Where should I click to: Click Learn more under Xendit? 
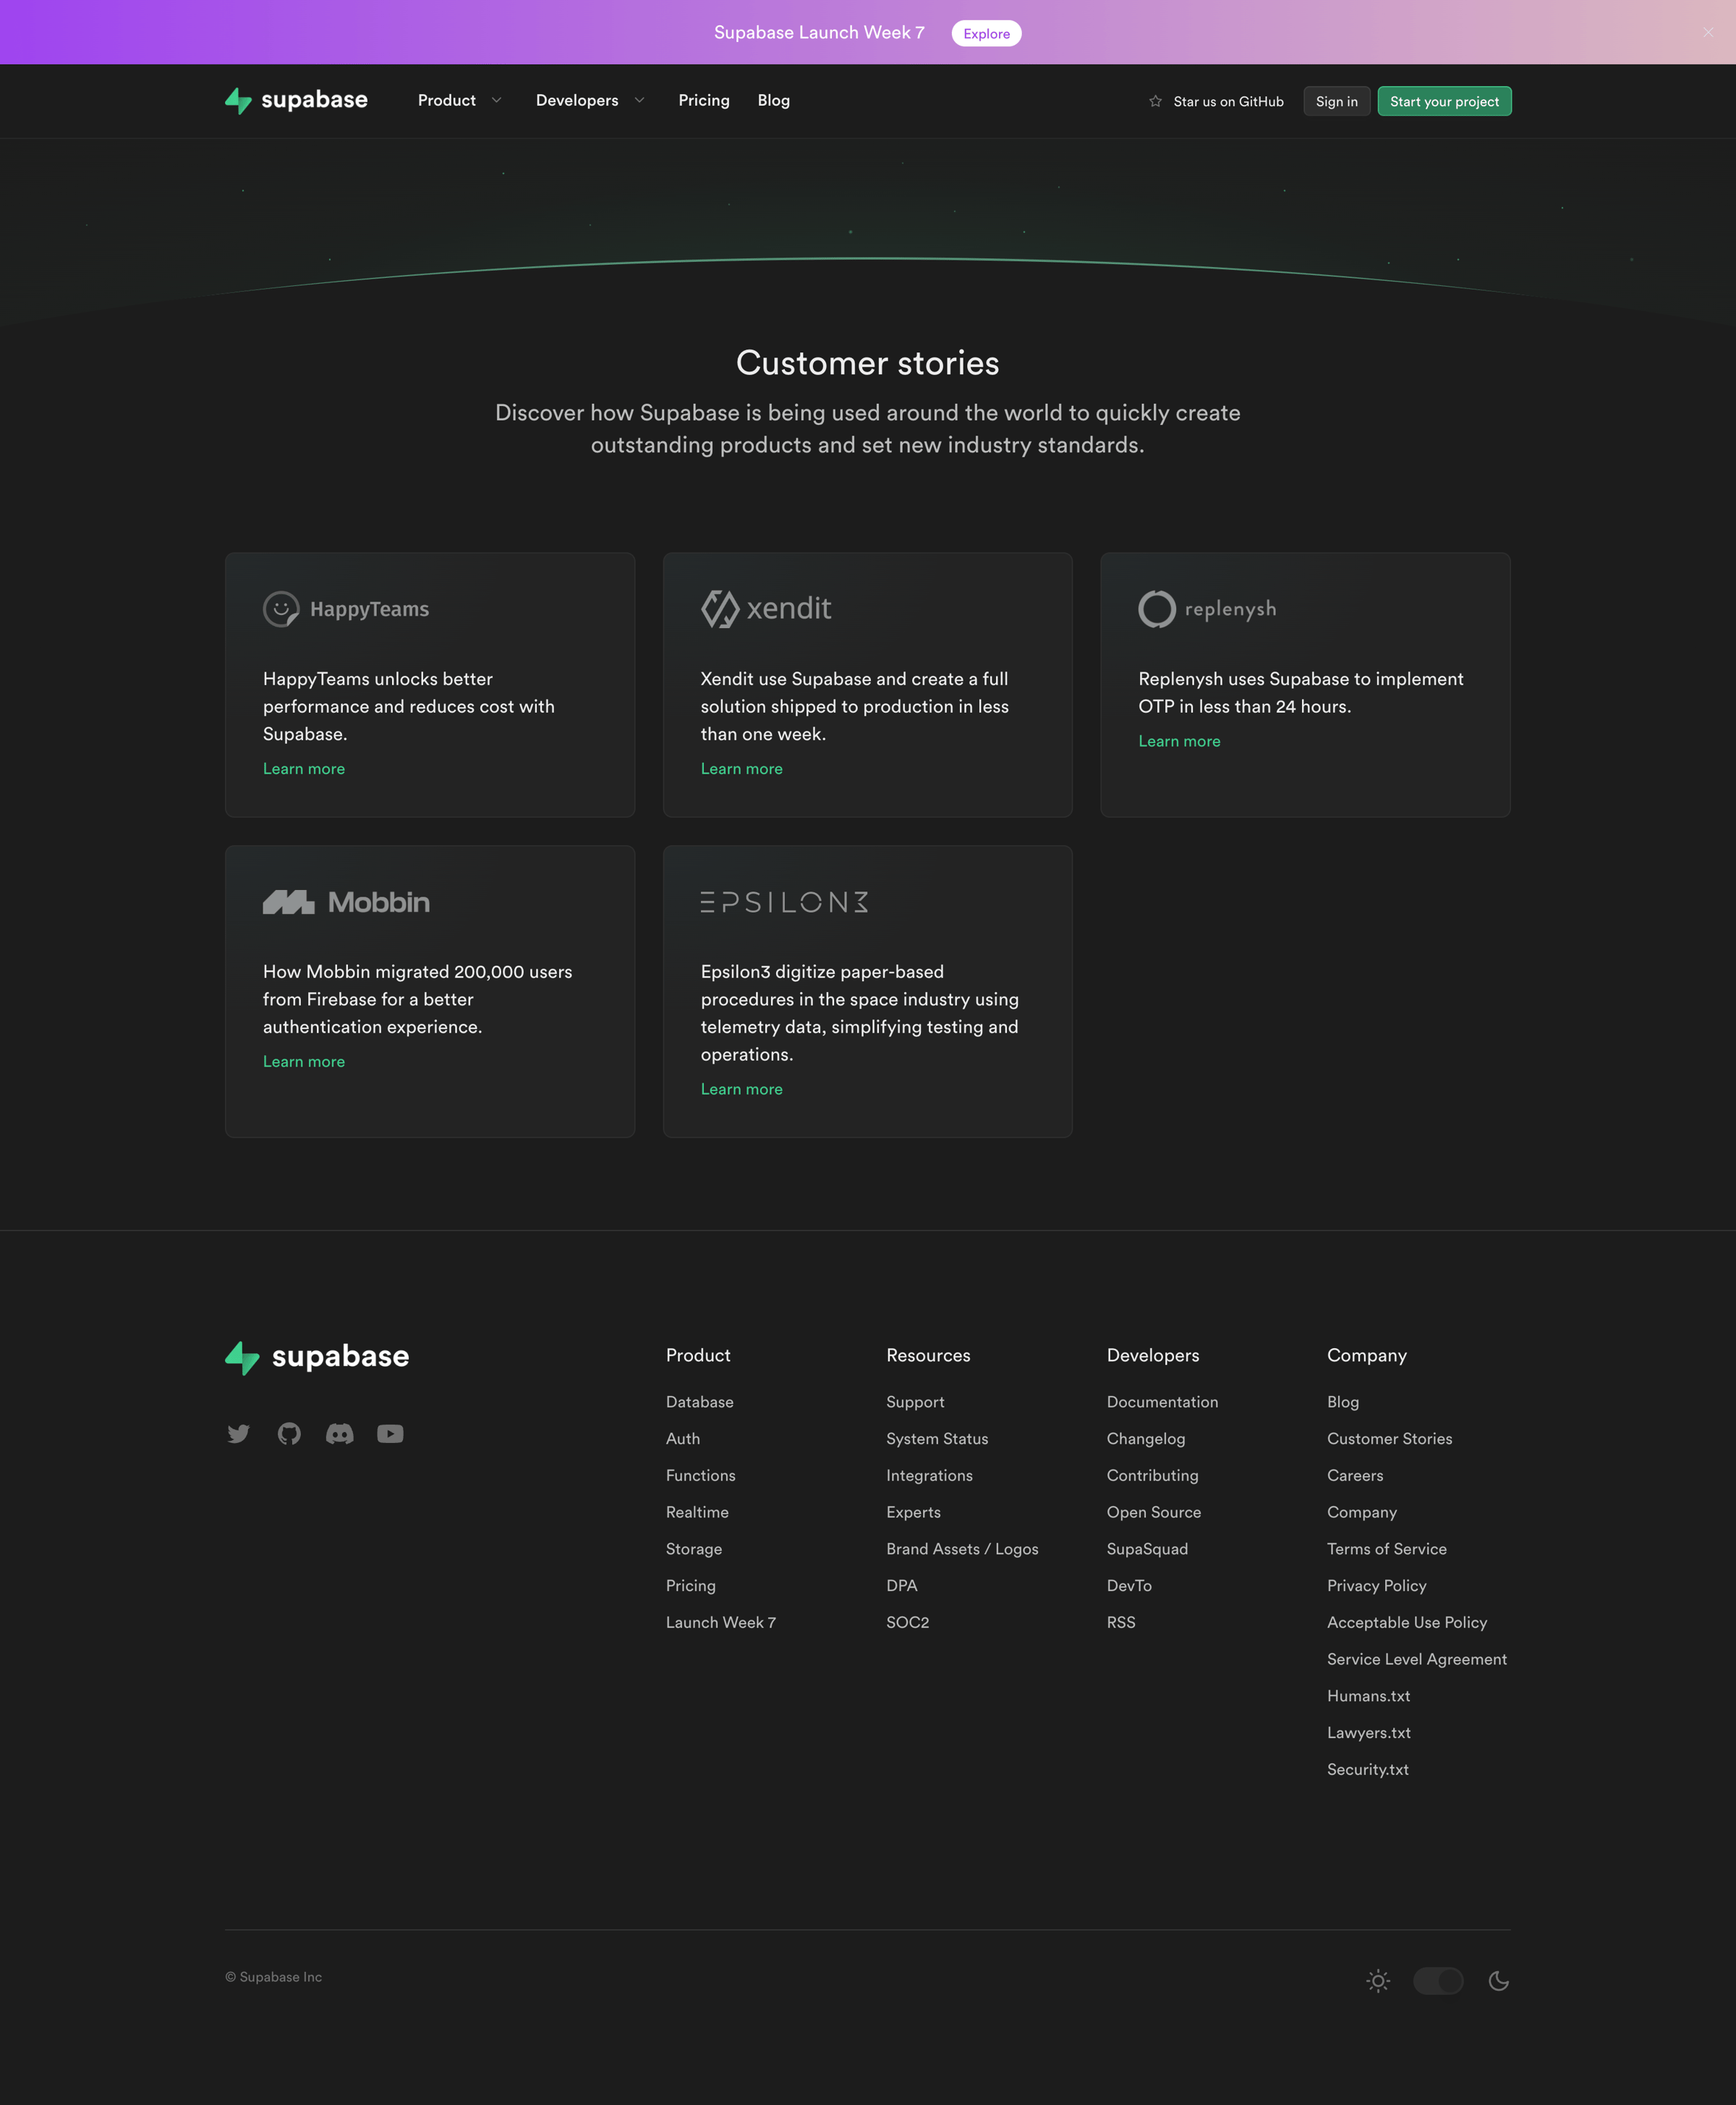coord(742,768)
